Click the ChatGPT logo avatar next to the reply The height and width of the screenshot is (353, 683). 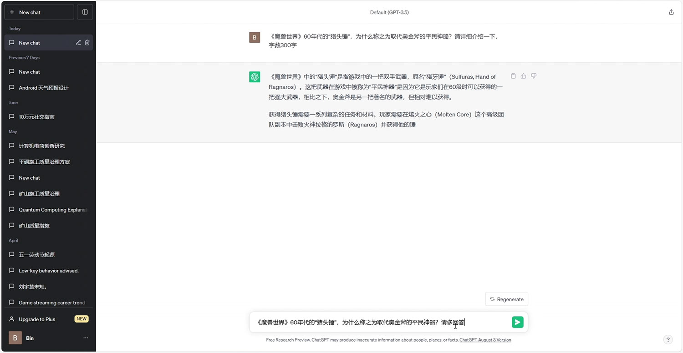pos(255,76)
